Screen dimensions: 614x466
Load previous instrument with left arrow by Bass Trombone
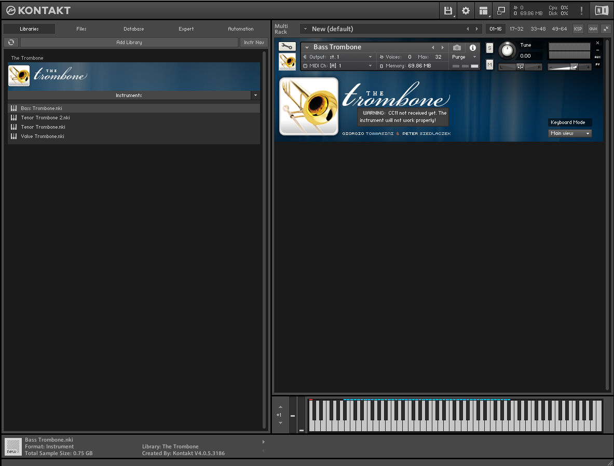[433, 47]
